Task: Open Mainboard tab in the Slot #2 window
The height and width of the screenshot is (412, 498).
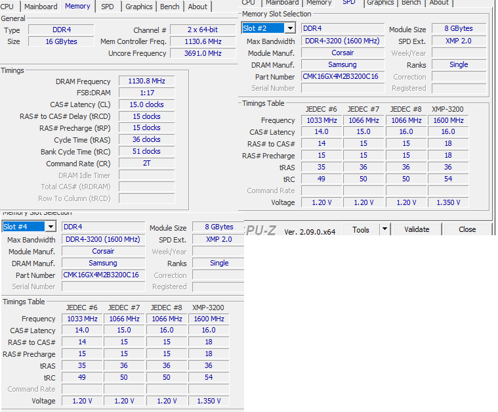Action: [282, 3]
